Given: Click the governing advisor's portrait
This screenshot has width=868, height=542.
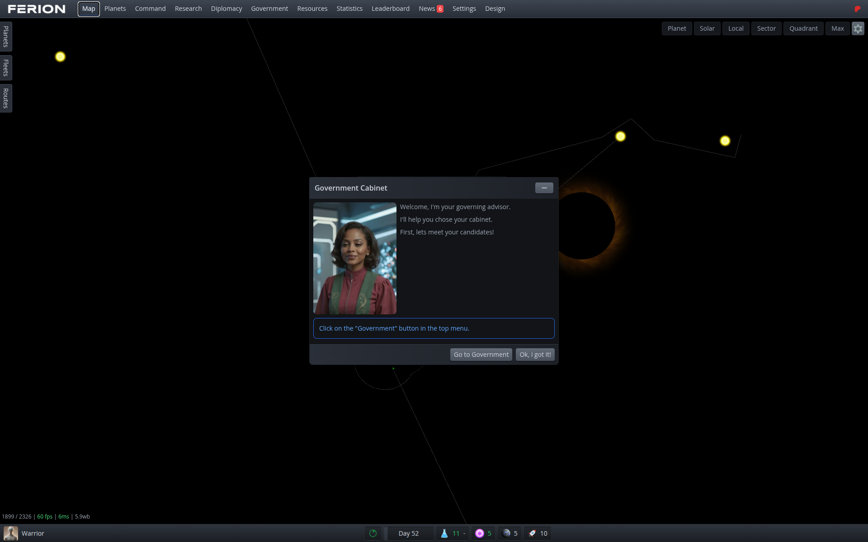Looking at the screenshot, I should [x=354, y=258].
